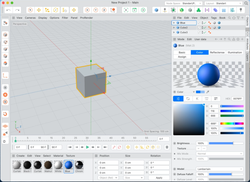This screenshot has height=182, width=250.
Task: Expand the Blue object in hierarchy
Action: (174, 23)
